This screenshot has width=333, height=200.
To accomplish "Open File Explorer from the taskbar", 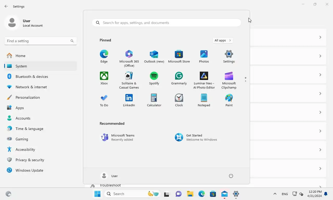I will (x=190, y=194).
